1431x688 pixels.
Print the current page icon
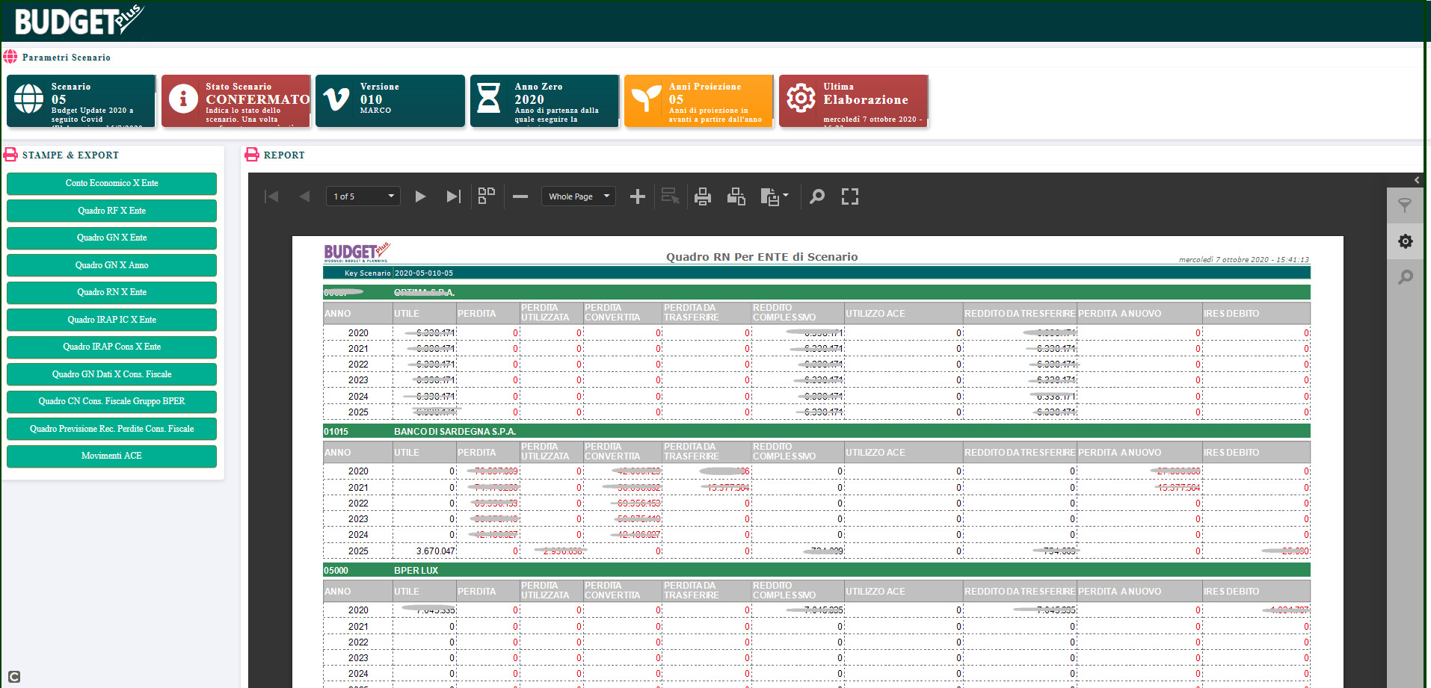pos(736,196)
